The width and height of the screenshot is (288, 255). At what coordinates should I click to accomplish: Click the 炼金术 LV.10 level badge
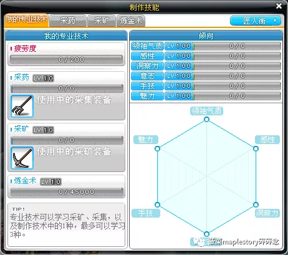(50, 182)
